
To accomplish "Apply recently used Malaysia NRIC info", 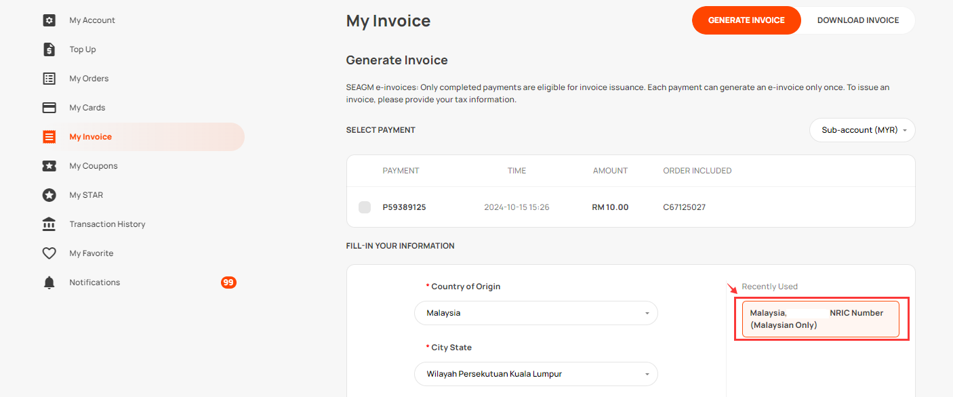I will click(821, 319).
